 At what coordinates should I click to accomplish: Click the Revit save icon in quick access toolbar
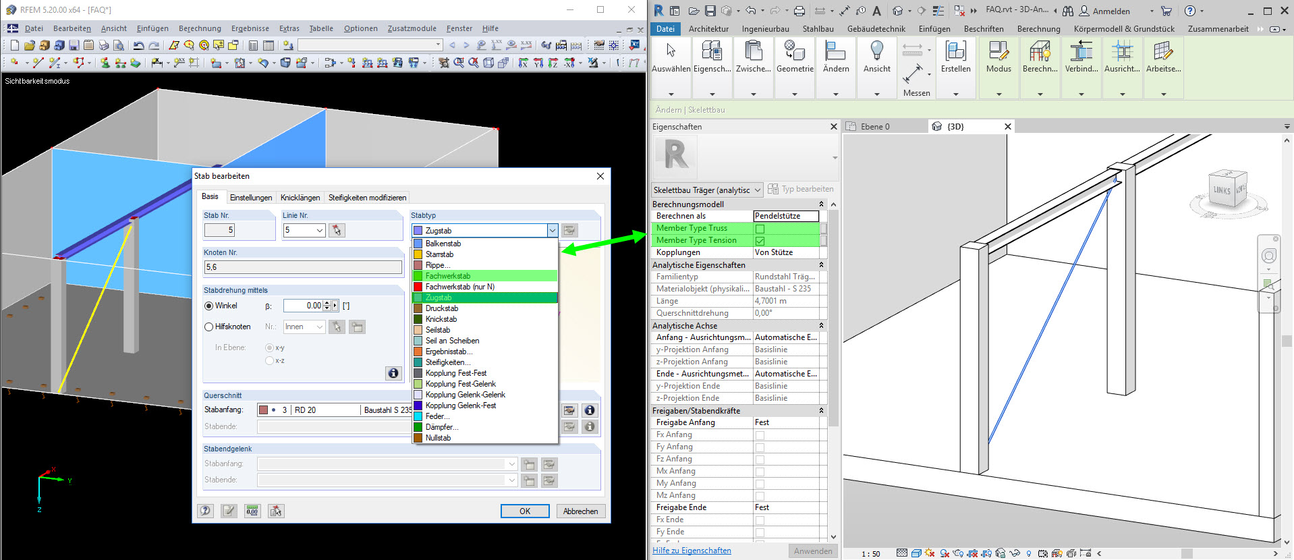710,11
